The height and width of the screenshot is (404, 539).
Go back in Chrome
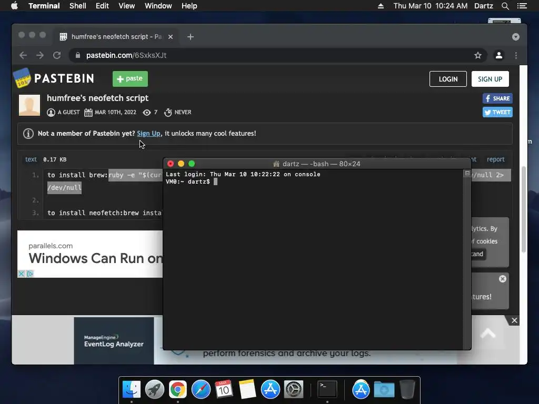tap(23, 55)
